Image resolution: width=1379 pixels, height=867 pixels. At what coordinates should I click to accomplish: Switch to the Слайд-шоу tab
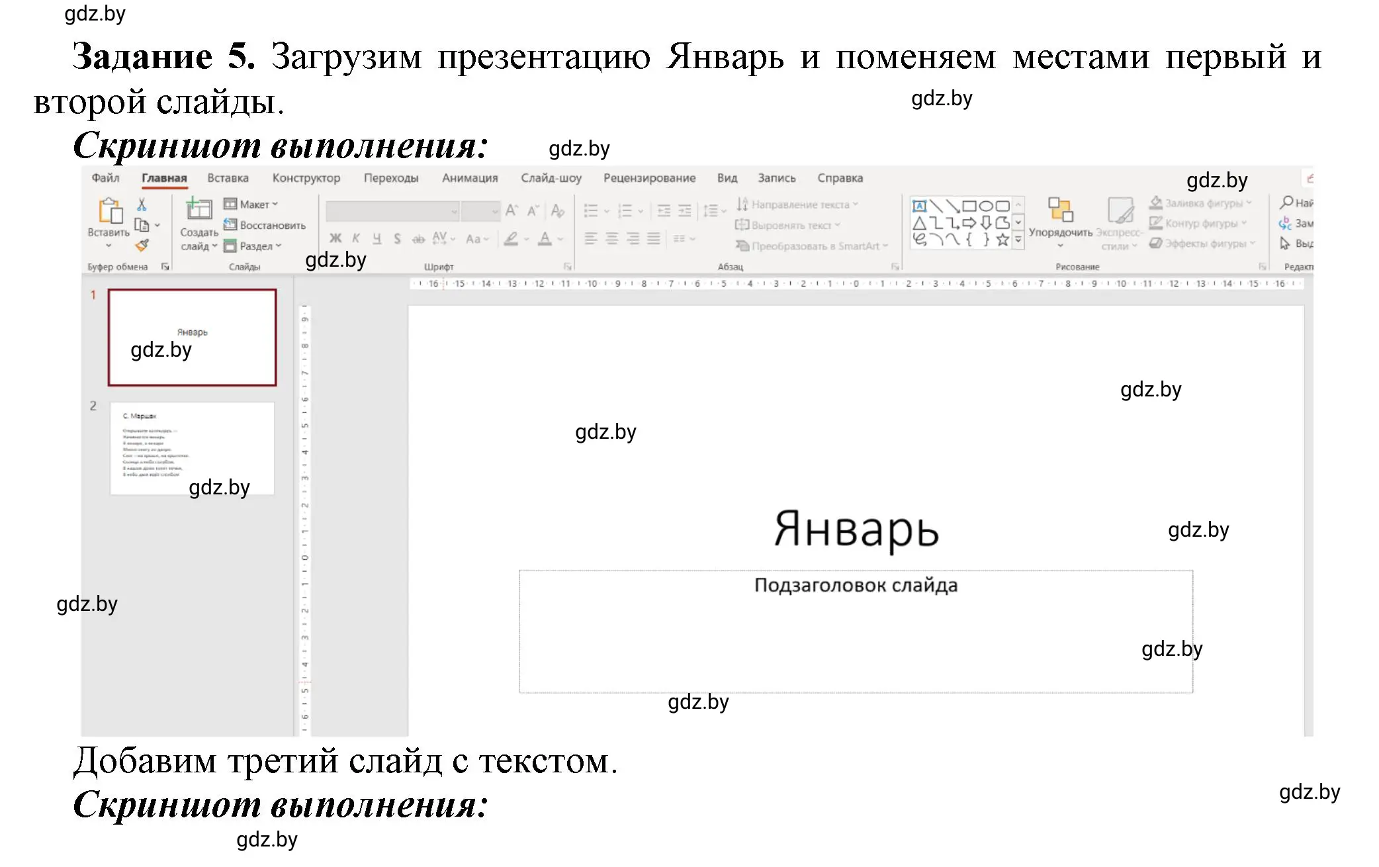[x=551, y=178]
